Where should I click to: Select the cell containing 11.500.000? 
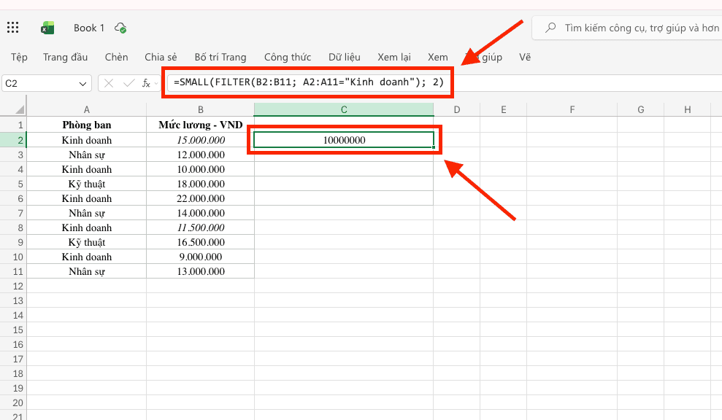click(200, 227)
